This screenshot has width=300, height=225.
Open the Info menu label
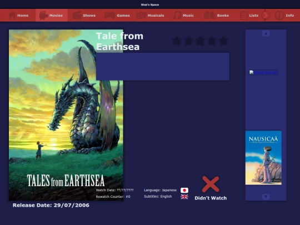pyautogui.click(x=290, y=16)
